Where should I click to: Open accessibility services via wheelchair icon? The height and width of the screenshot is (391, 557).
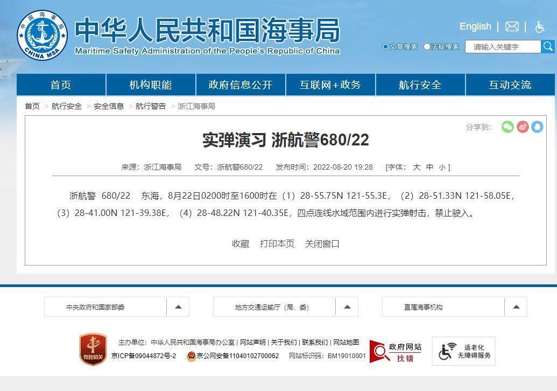tap(539, 26)
